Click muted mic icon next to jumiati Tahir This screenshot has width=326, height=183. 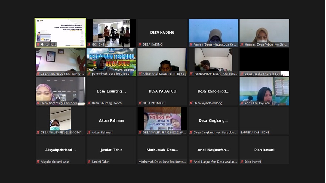(89, 162)
